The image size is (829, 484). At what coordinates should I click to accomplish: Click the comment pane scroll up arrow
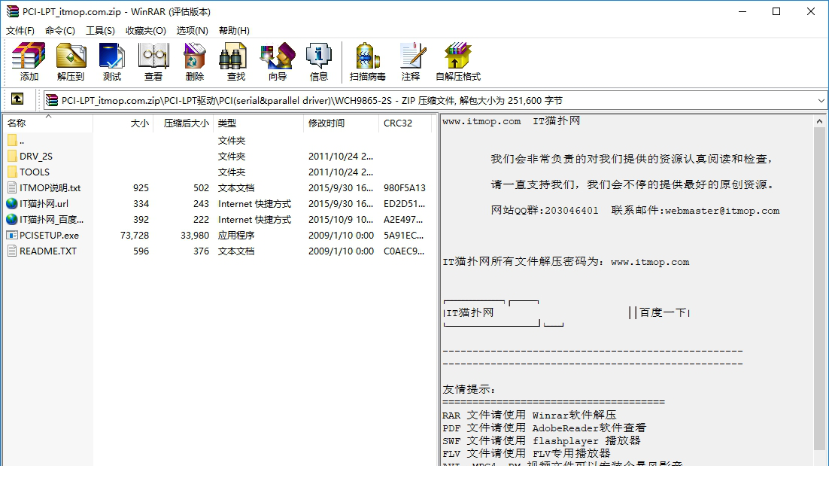pyautogui.click(x=819, y=122)
